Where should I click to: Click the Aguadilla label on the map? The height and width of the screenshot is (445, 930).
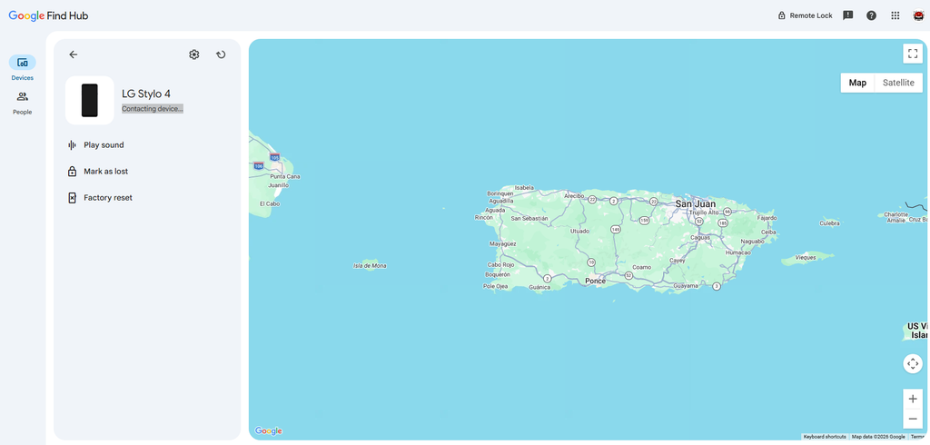click(501, 201)
